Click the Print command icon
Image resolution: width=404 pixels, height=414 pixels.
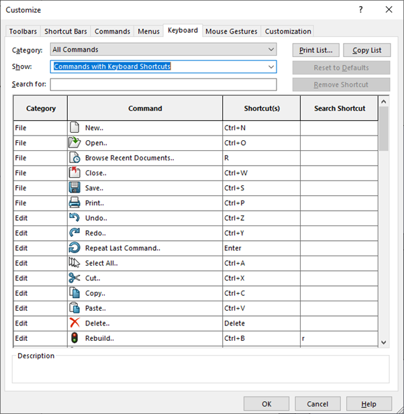tap(74, 203)
